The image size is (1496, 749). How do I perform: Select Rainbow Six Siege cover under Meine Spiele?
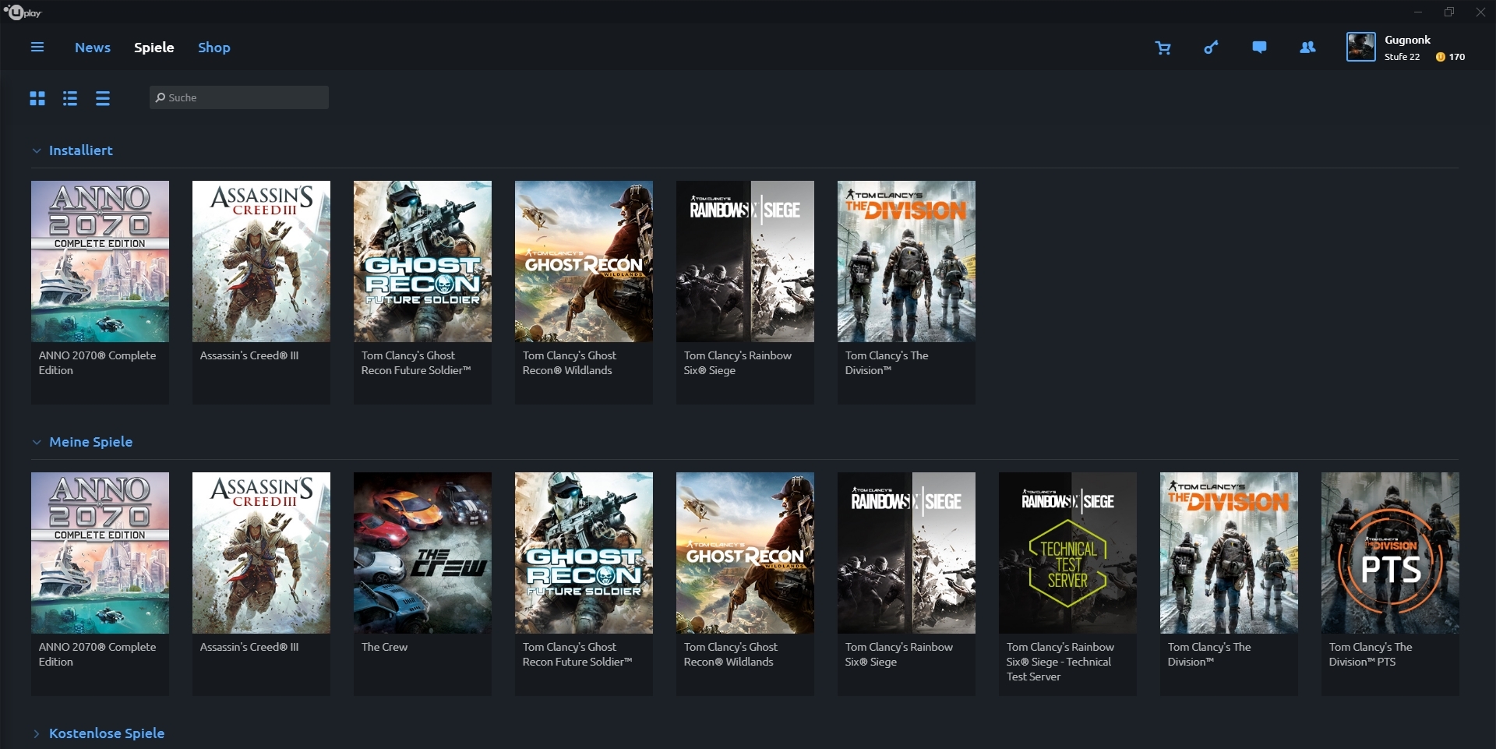click(x=906, y=553)
